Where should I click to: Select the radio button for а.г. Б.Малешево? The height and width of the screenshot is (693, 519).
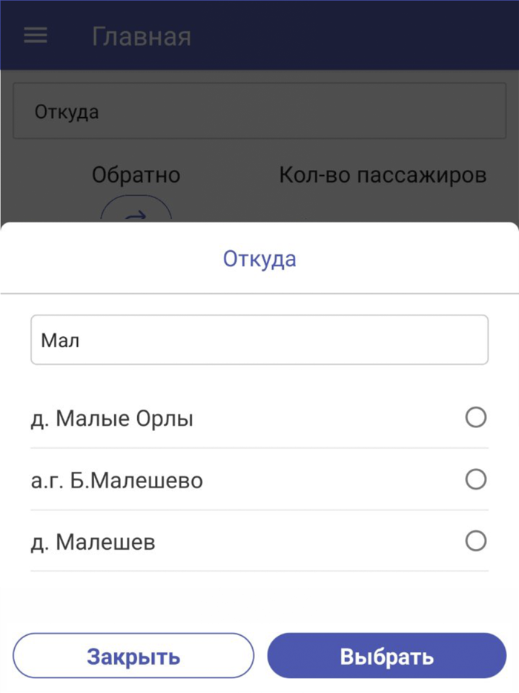(475, 480)
